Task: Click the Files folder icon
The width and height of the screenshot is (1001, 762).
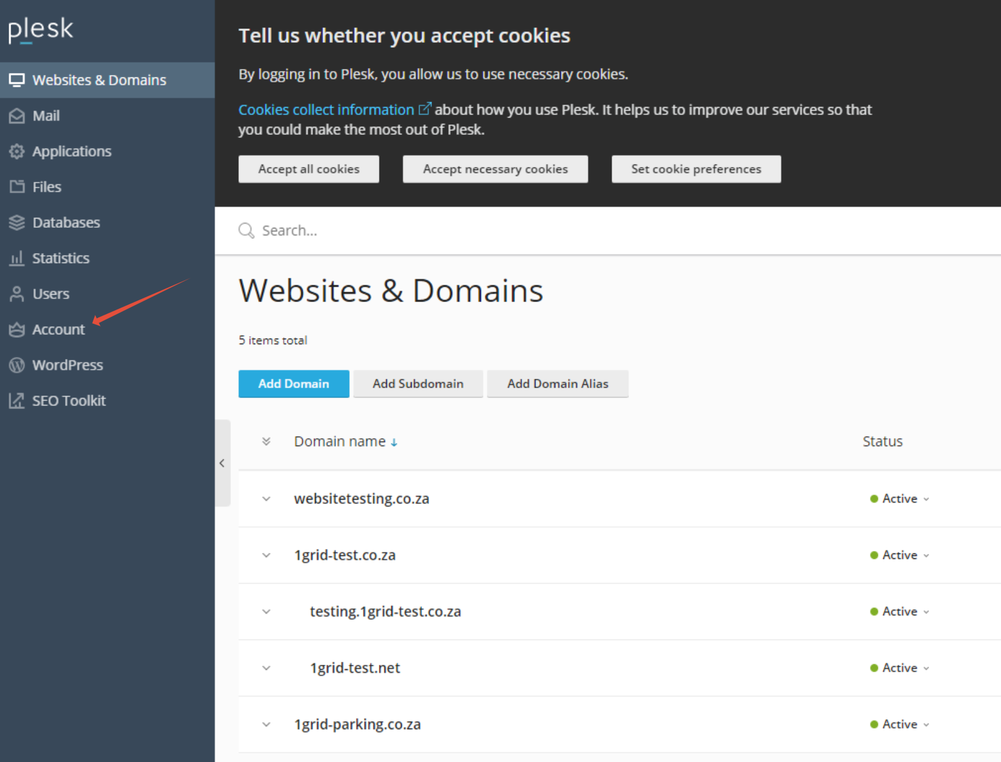Action: click(17, 187)
